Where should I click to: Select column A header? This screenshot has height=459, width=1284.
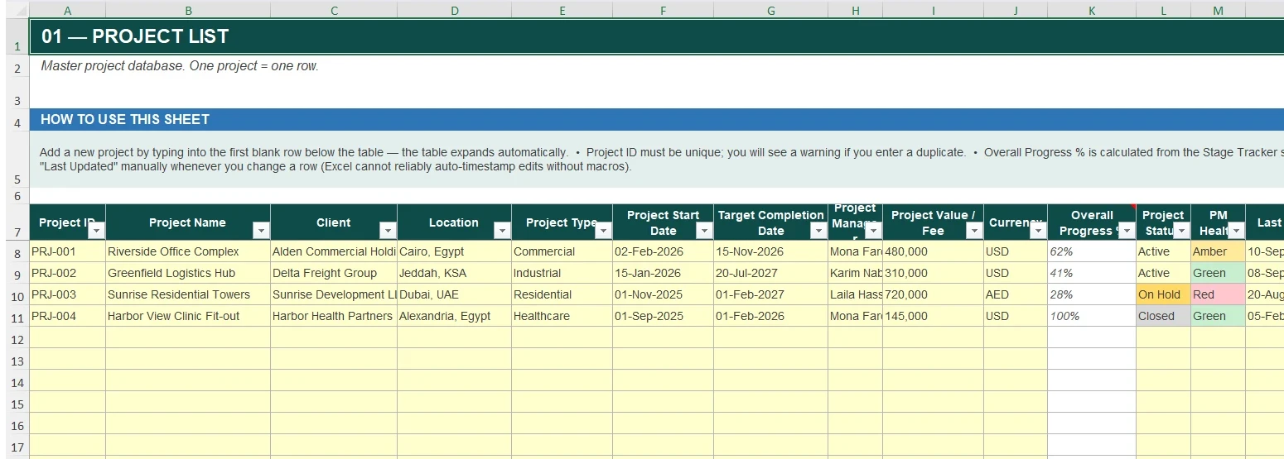pyautogui.click(x=67, y=10)
